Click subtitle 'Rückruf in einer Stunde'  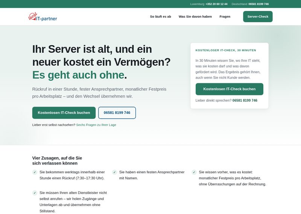pos(99,93)
